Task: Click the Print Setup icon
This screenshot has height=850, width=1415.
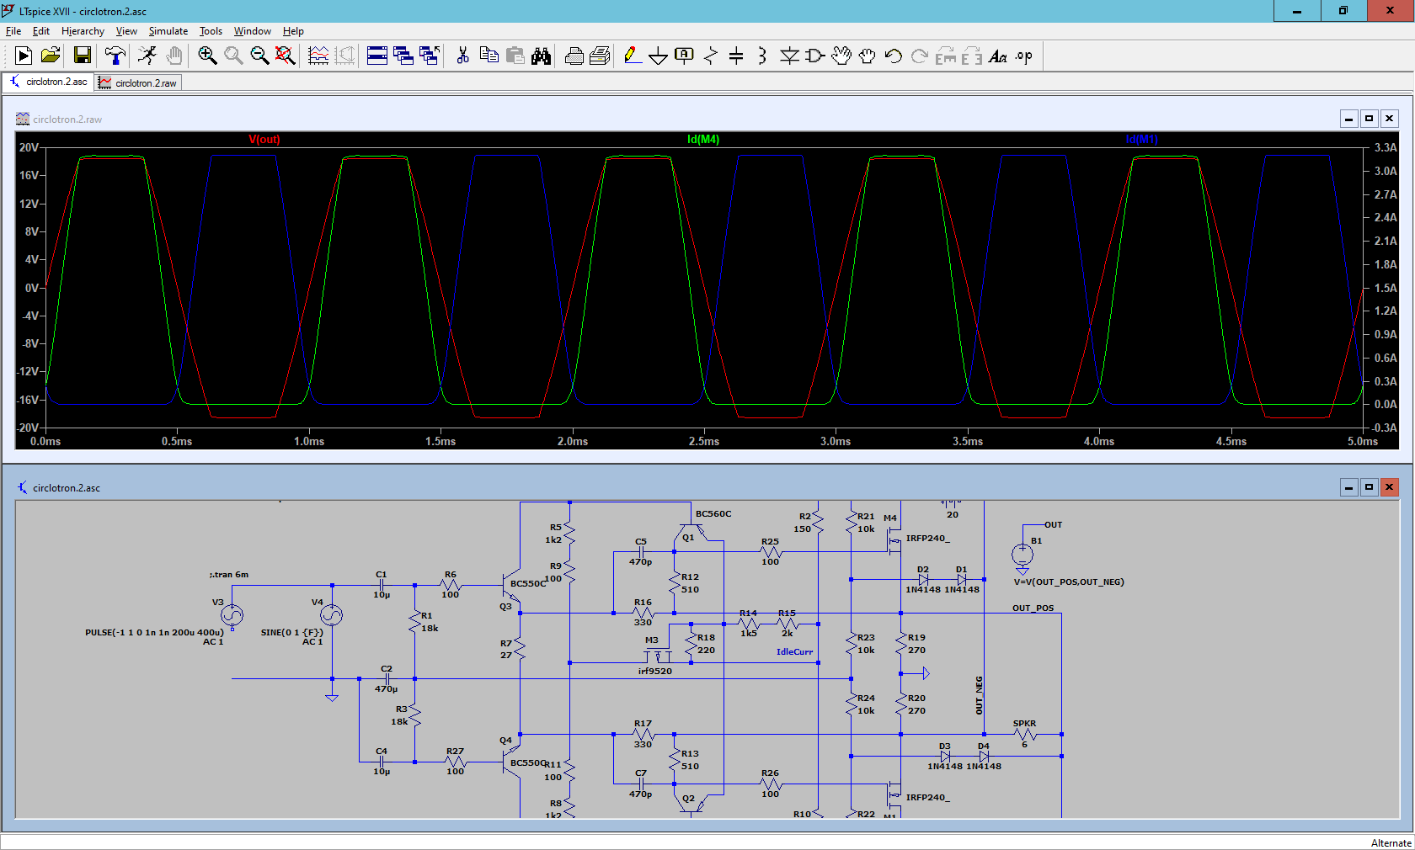Action: [601, 56]
